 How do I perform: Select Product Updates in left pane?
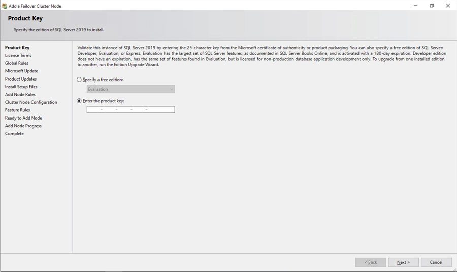(21, 79)
